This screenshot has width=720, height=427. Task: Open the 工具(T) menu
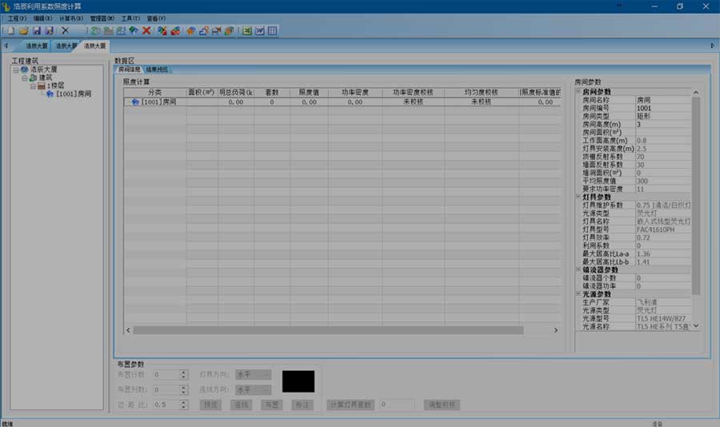click(x=130, y=18)
